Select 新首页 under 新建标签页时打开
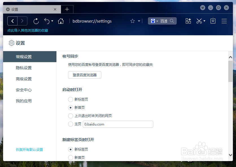Viewport: 236px width, 167px height. (x=71, y=157)
